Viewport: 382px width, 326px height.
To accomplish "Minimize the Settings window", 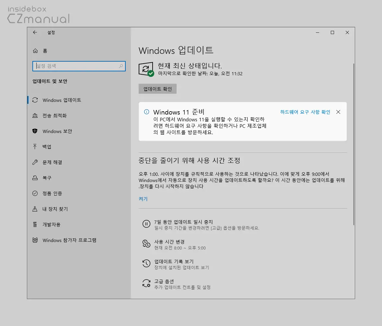I will (318, 32).
